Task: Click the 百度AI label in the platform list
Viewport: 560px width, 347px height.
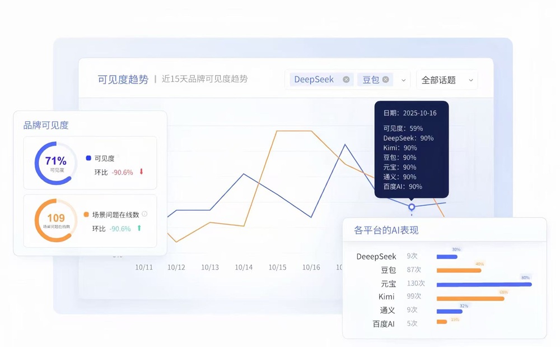Action: point(384,324)
